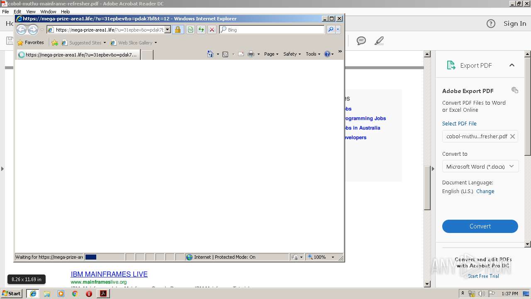Open Acrobat File menu

[x=5, y=12]
